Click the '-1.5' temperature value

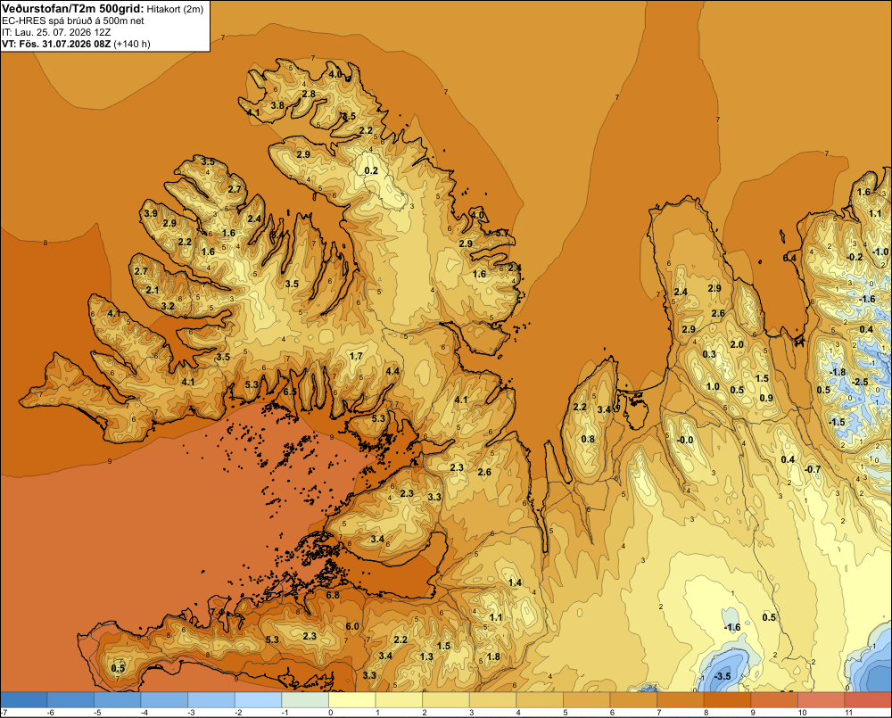point(837,422)
